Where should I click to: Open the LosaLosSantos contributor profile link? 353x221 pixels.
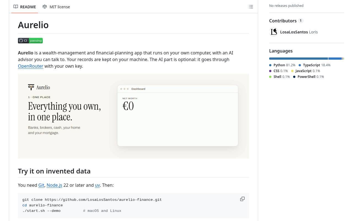pyautogui.click(x=294, y=32)
